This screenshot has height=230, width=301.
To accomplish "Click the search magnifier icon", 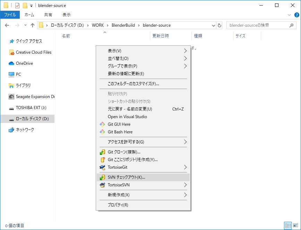I will click(x=291, y=25).
